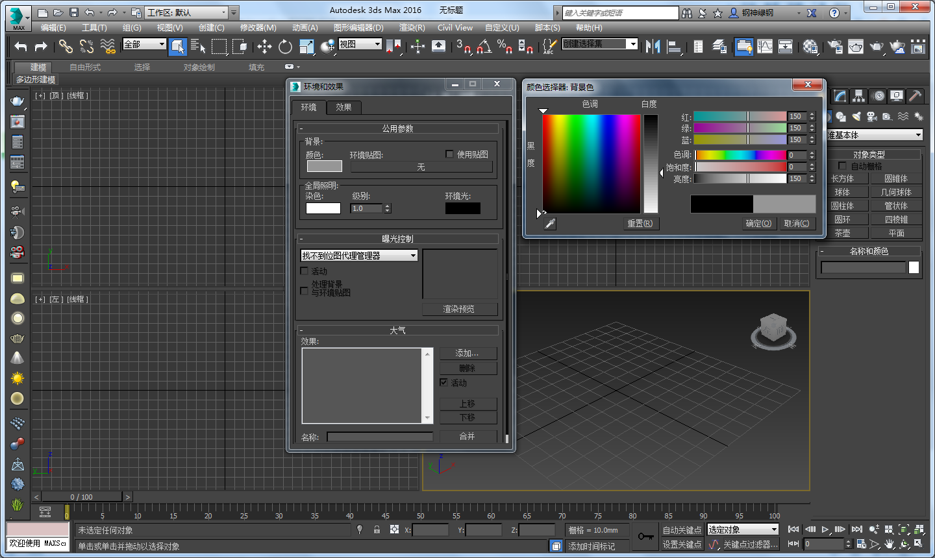The image size is (935, 558).
Task: Create a 茶壶 primitive button
Action: (x=842, y=233)
